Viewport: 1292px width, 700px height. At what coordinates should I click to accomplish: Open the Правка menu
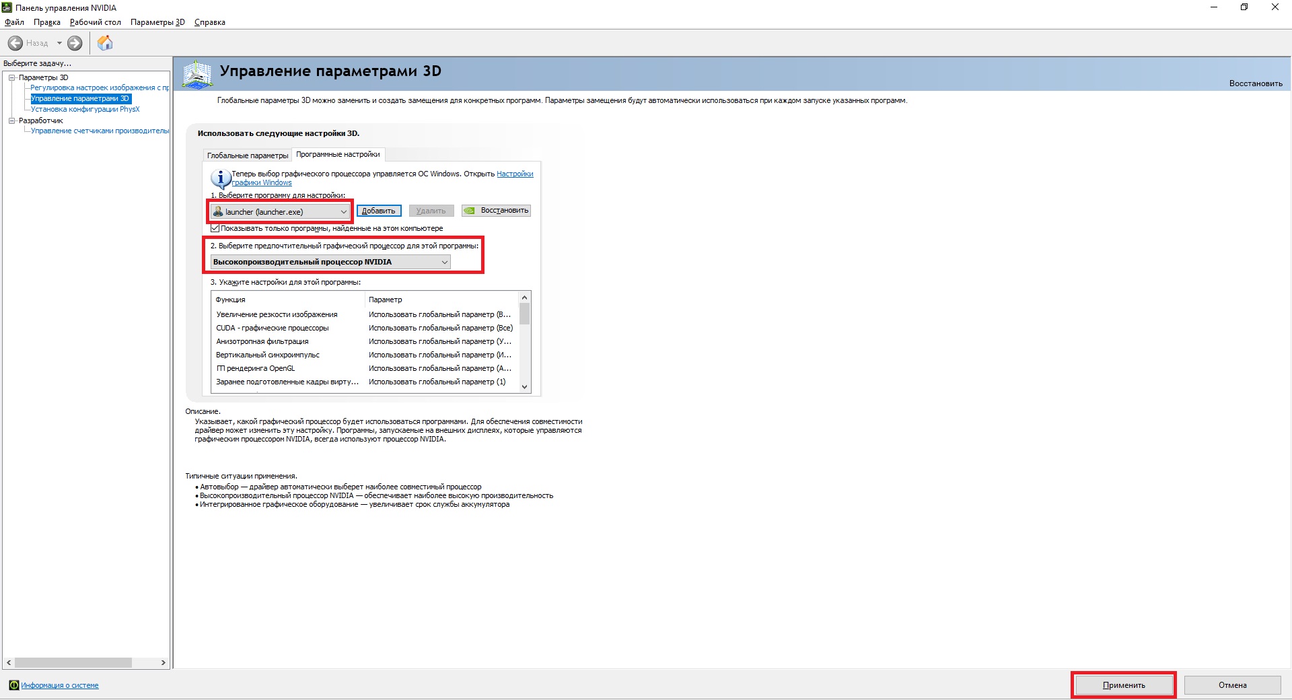pos(47,22)
